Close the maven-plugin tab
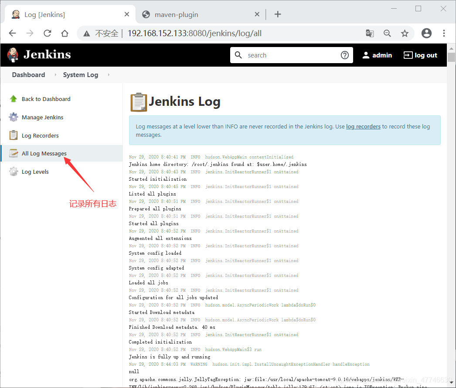 [257, 14]
